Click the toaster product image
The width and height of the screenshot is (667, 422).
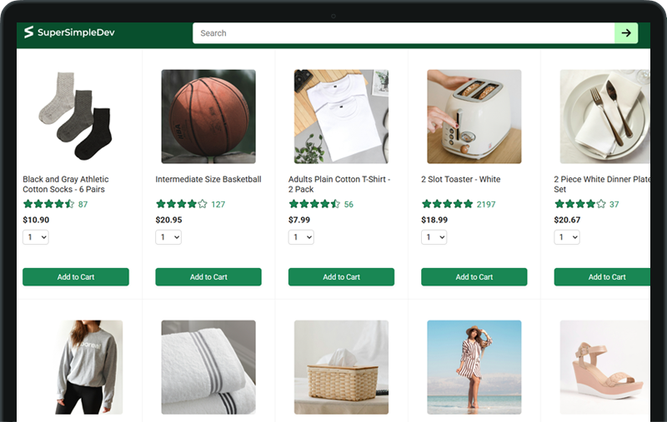474,117
